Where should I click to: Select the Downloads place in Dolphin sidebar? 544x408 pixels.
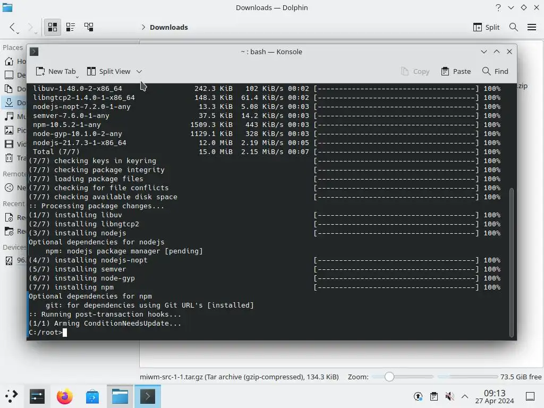[x=14, y=103]
